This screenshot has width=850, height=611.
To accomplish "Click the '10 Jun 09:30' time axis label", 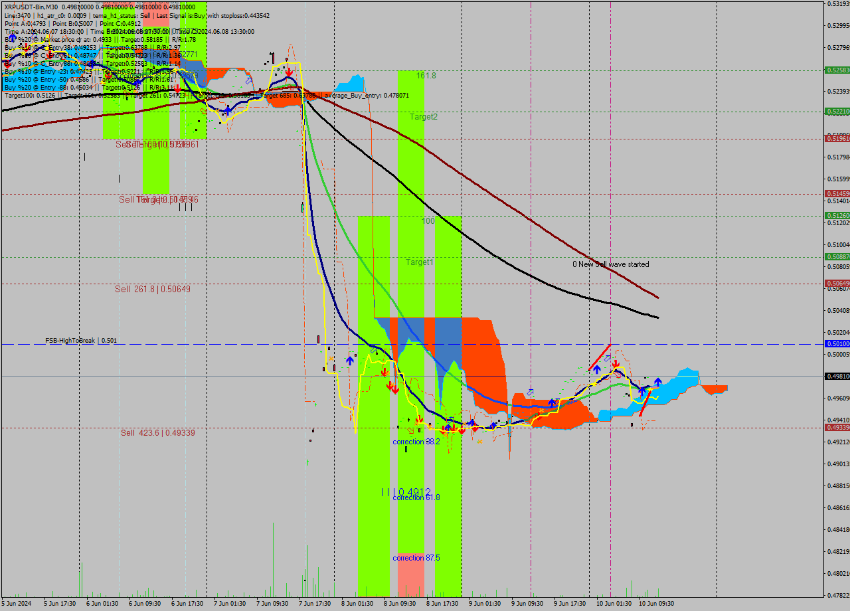I will coord(655,604).
